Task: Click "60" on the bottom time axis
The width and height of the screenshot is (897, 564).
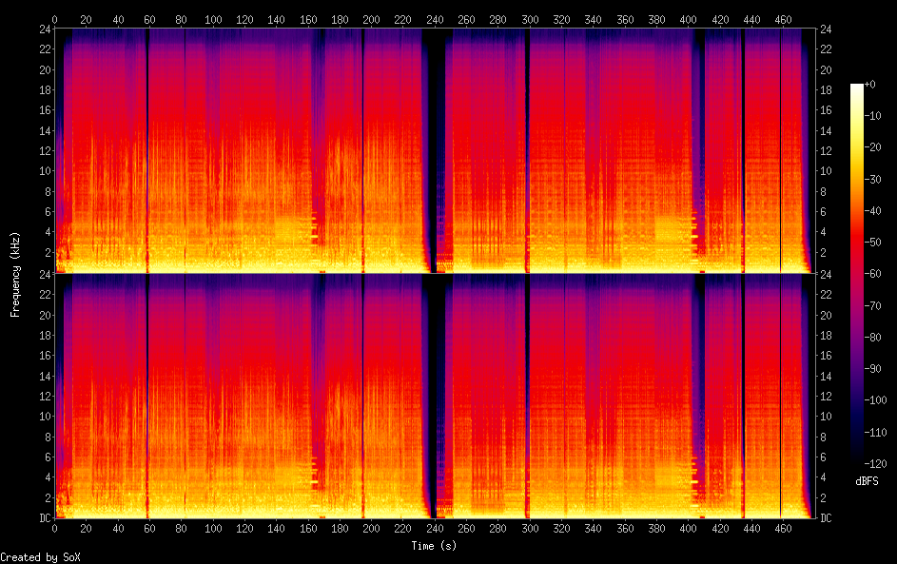Action: tap(150, 529)
